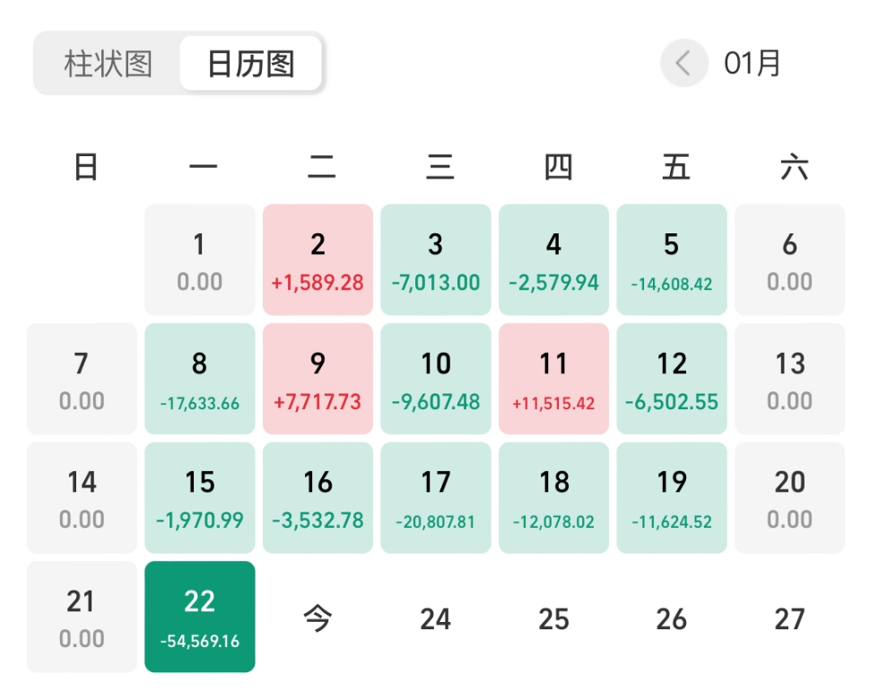Open day 1 with 0.00
This screenshot has height=692, width=870.
[x=200, y=259]
